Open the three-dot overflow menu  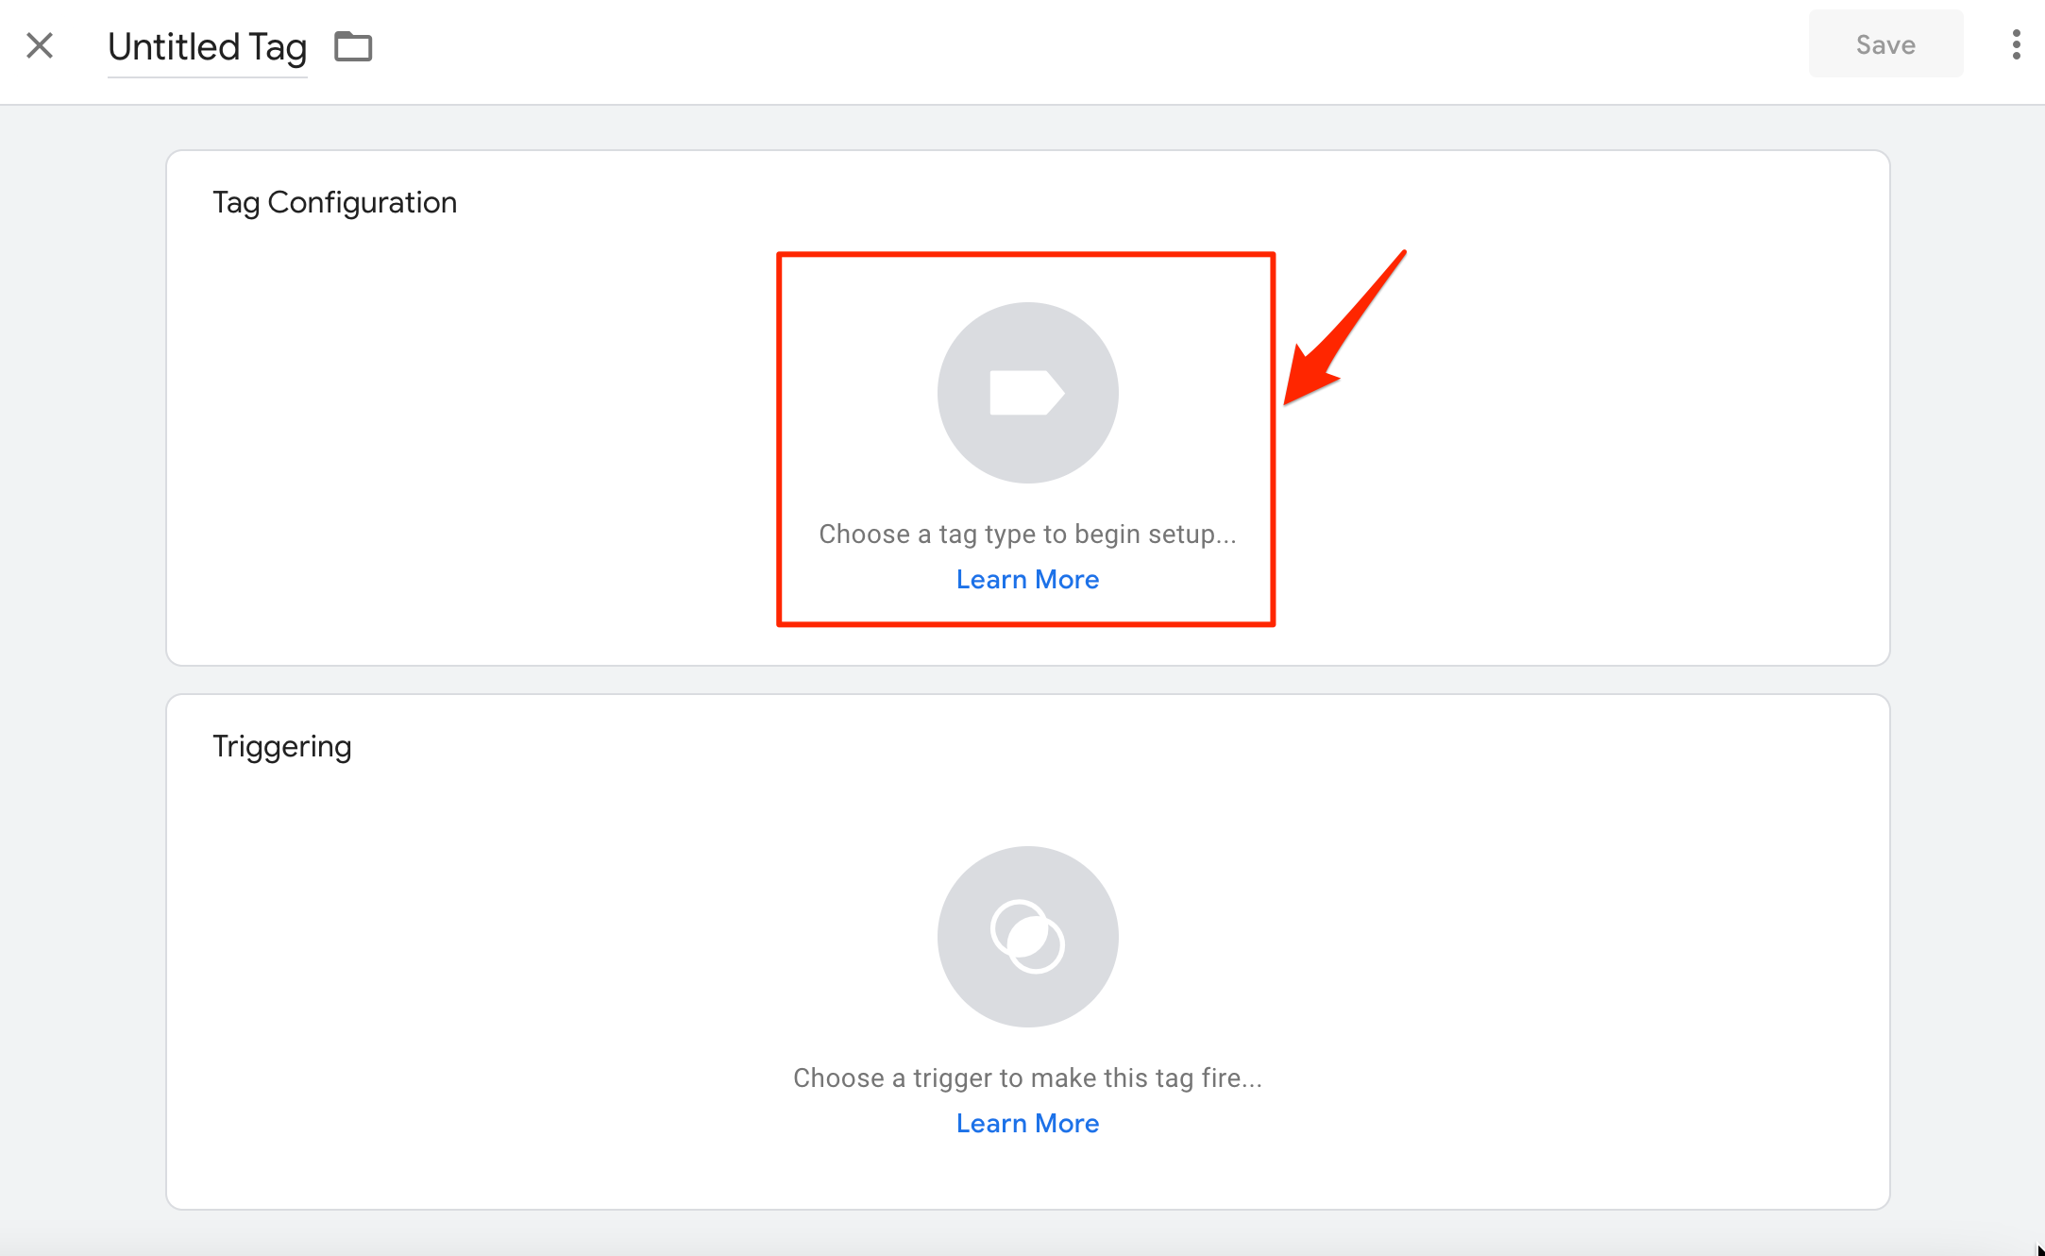pos(2016,45)
